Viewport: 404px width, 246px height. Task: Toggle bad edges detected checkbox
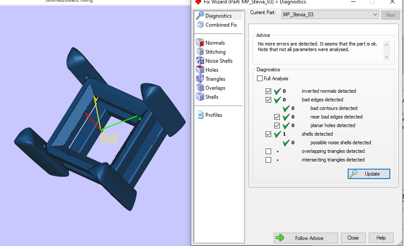click(268, 100)
